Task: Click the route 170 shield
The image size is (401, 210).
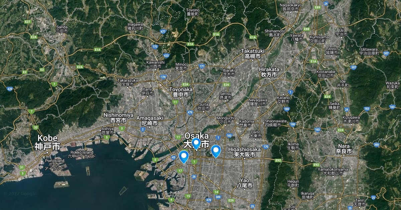Action: point(266,147)
